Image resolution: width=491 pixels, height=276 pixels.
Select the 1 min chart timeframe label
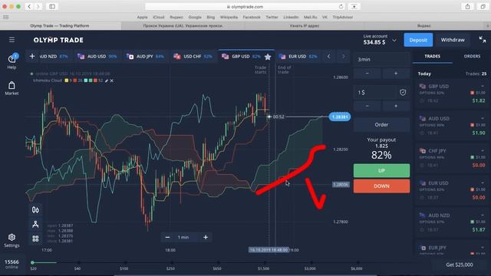183,237
